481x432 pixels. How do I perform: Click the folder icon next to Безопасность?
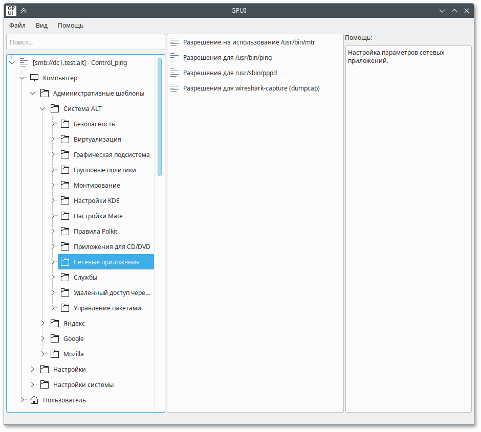(x=64, y=124)
